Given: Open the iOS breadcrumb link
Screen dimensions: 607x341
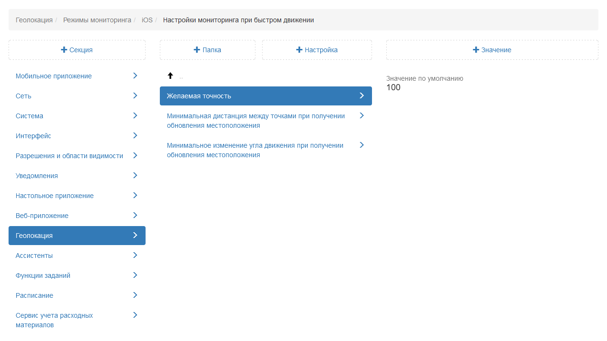Looking at the screenshot, I should coord(147,20).
